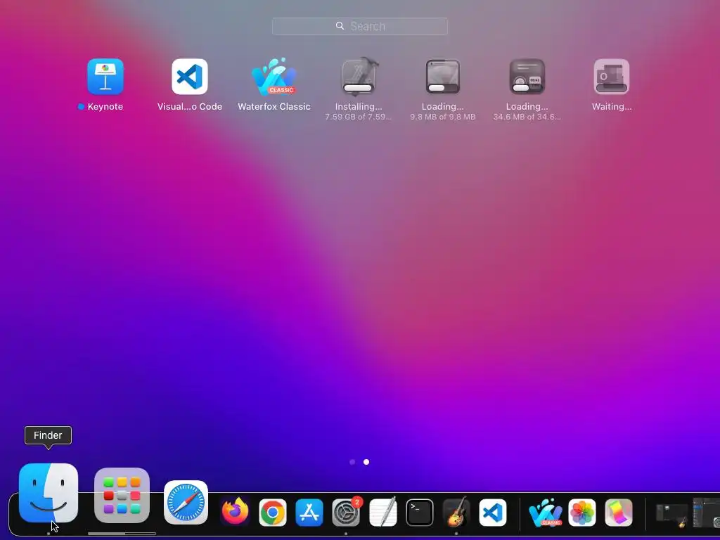Open System Preferences with the badge 2
This screenshot has height=540, width=720.
point(346,513)
